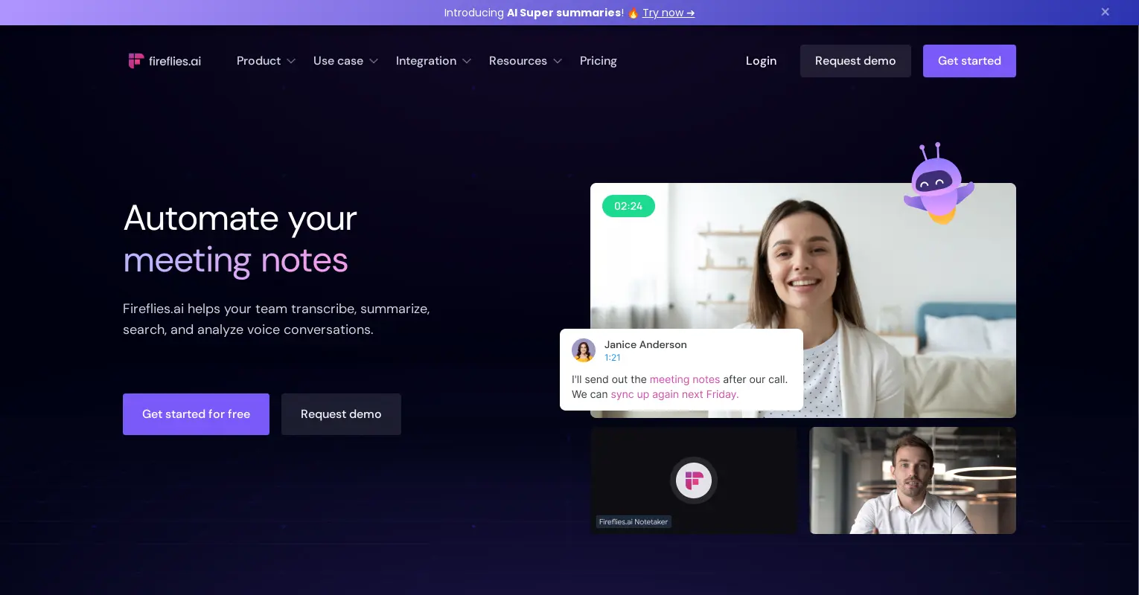Click the fireflies.ai logo icon
1139x595 pixels.
pyautogui.click(x=136, y=61)
